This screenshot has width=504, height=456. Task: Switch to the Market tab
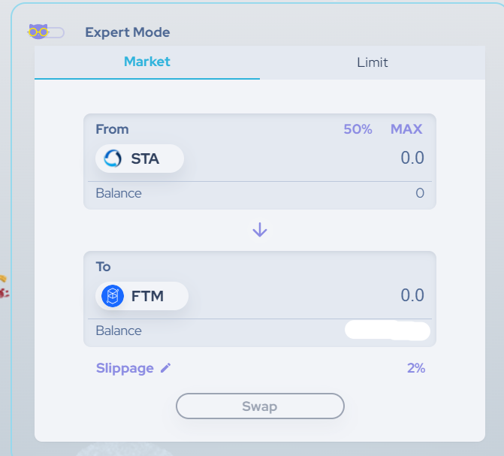tap(147, 62)
